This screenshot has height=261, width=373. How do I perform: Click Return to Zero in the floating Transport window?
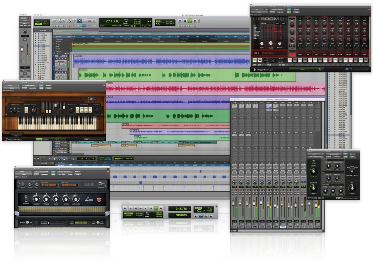[x=130, y=208]
